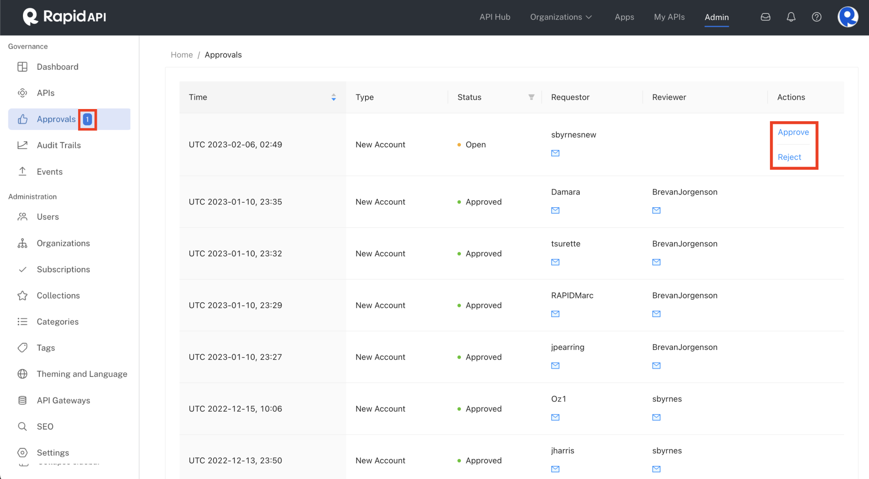Email reviewer in Damara row via the envelope icon

(x=656, y=210)
